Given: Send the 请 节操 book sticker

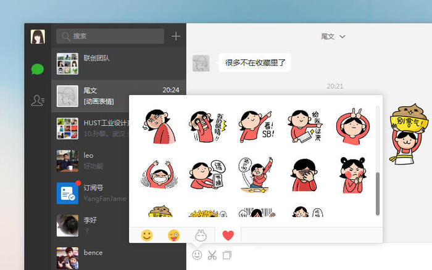Looking at the screenshot, I should (x=207, y=175).
